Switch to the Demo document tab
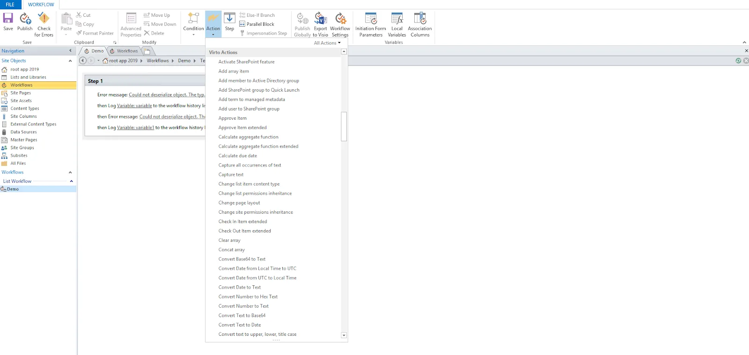The image size is (749, 355). pos(94,51)
